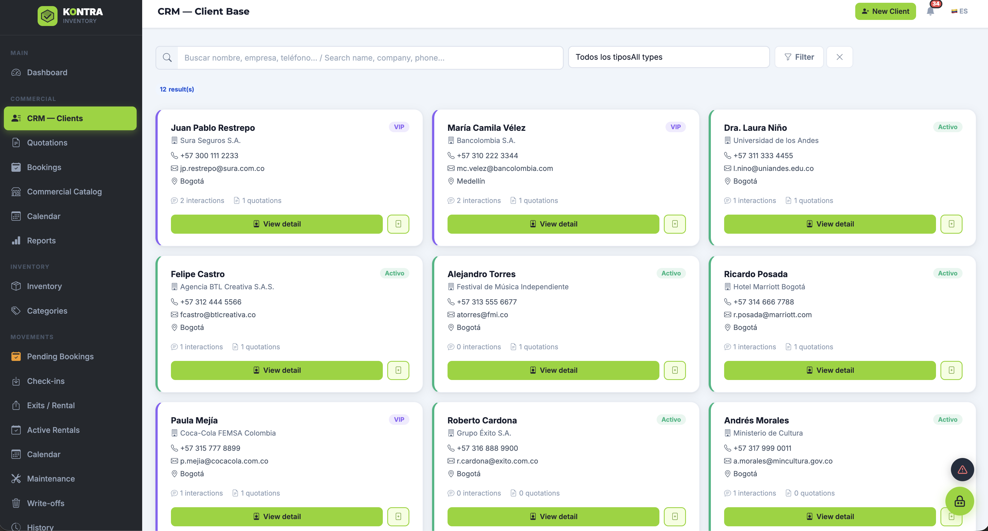Viewport: 988px width, 531px height.
Task: View detail for Juan Pablo Restrepo
Action: 277,224
